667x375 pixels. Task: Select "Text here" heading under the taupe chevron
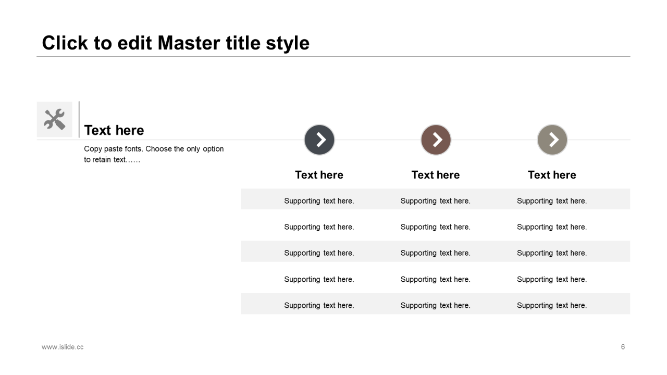click(552, 175)
